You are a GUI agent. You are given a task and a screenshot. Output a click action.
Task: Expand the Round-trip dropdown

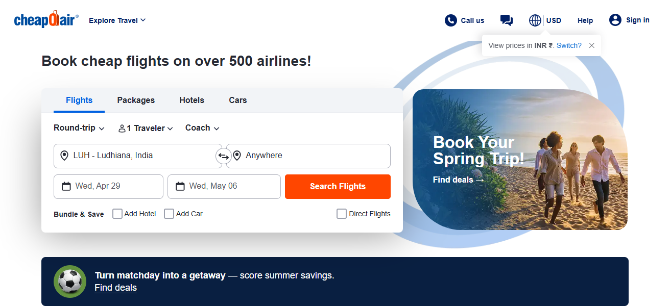tap(79, 128)
